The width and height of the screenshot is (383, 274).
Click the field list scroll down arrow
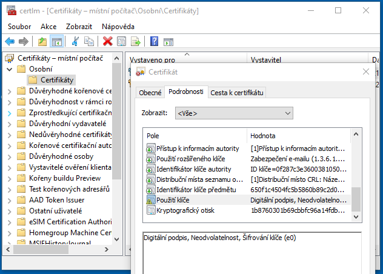(356, 217)
